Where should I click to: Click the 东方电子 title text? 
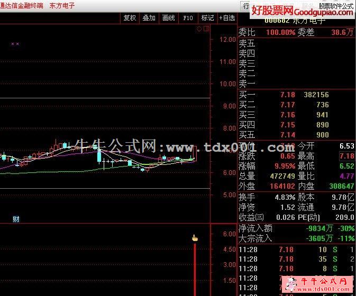62,5
